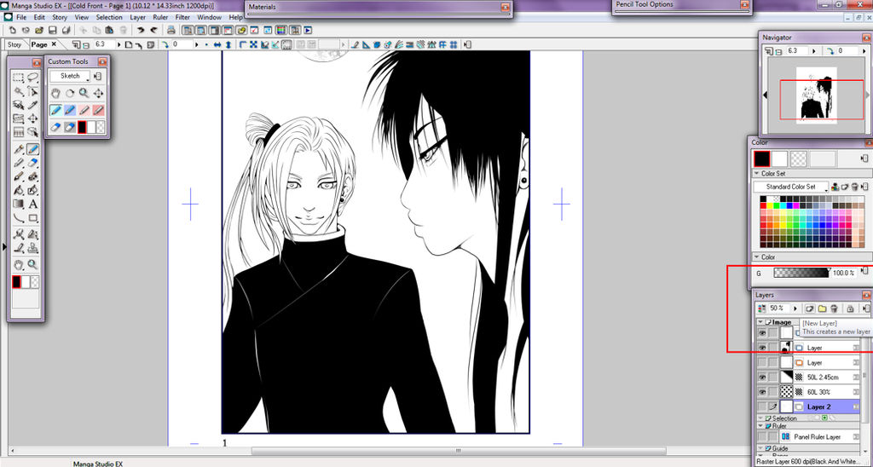Open the Filter menu
The image size is (873, 467).
182,17
